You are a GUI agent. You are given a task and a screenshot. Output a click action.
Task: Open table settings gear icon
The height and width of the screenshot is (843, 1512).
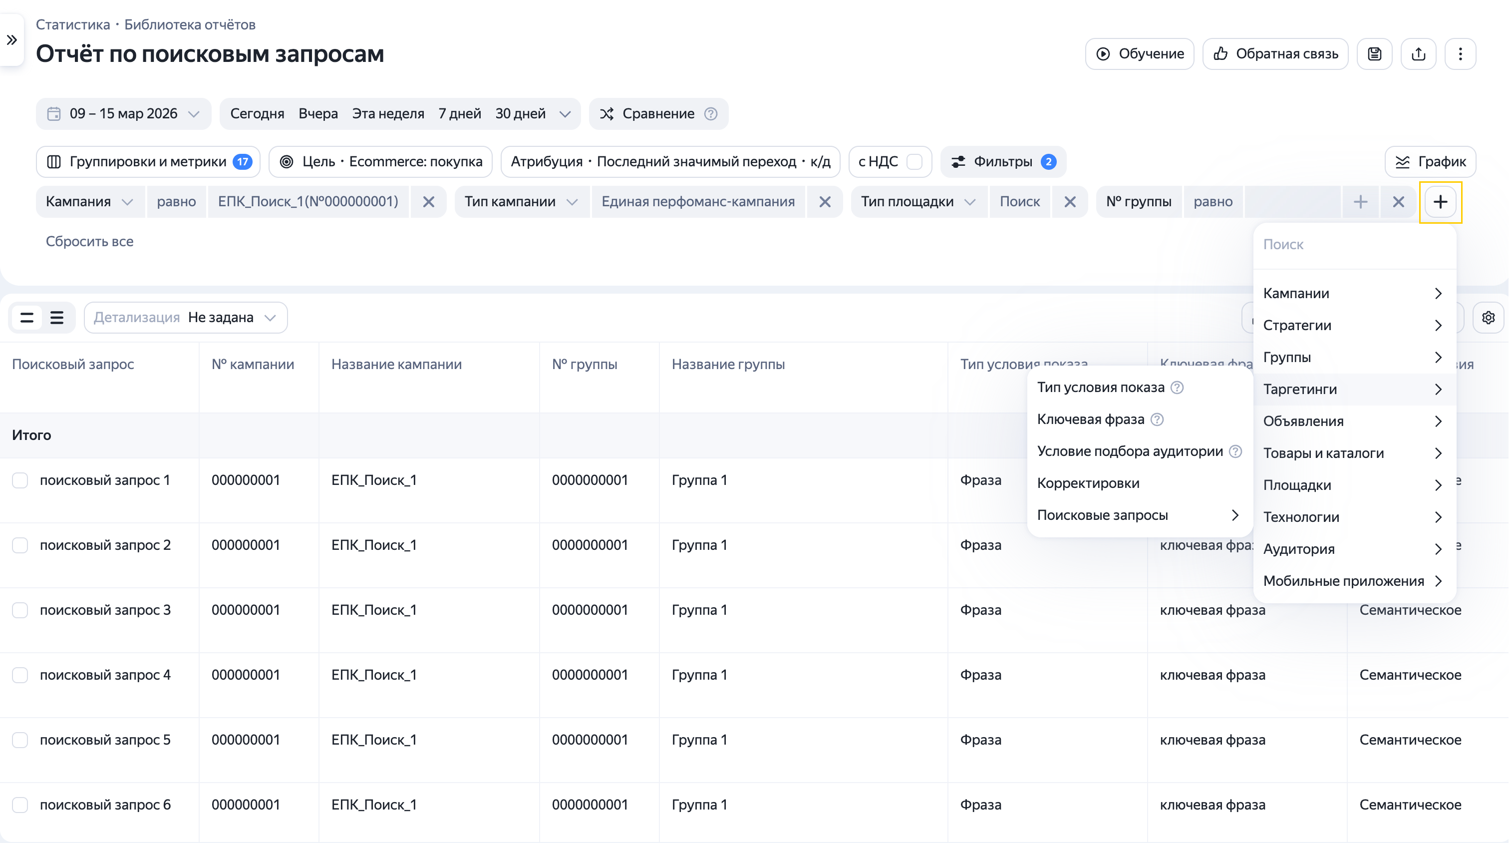(1489, 318)
